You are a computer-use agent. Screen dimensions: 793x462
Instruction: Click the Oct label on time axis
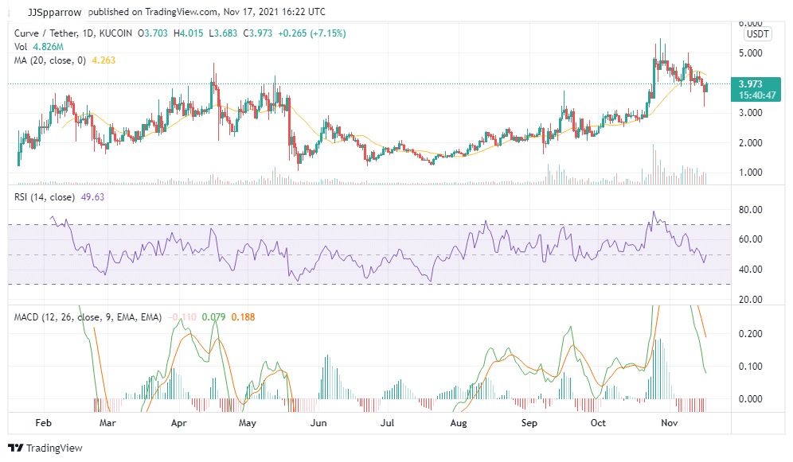(x=598, y=423)
